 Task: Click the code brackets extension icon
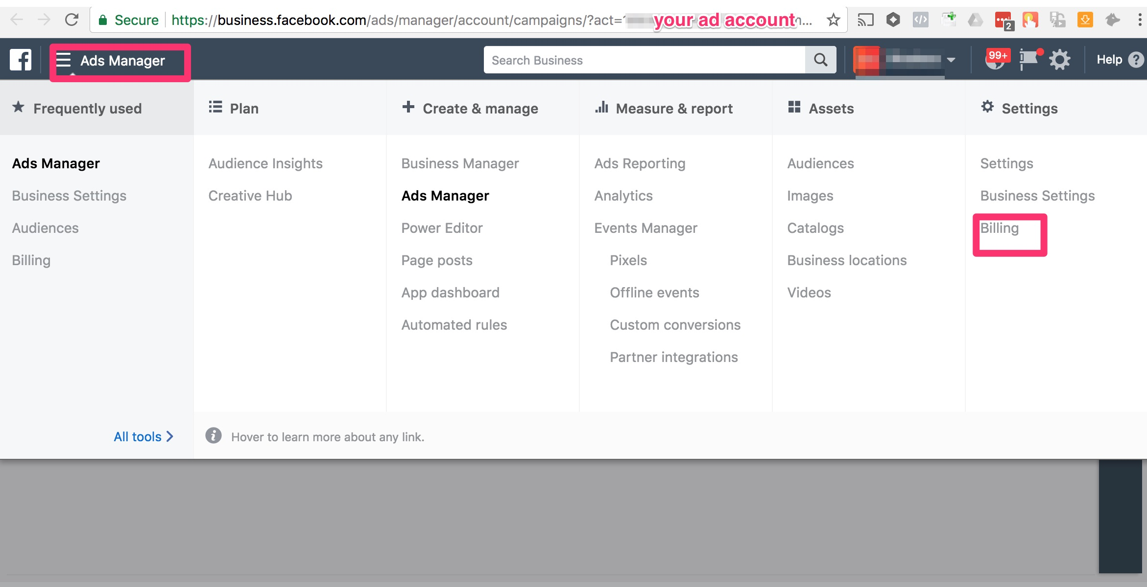point(920,20)
